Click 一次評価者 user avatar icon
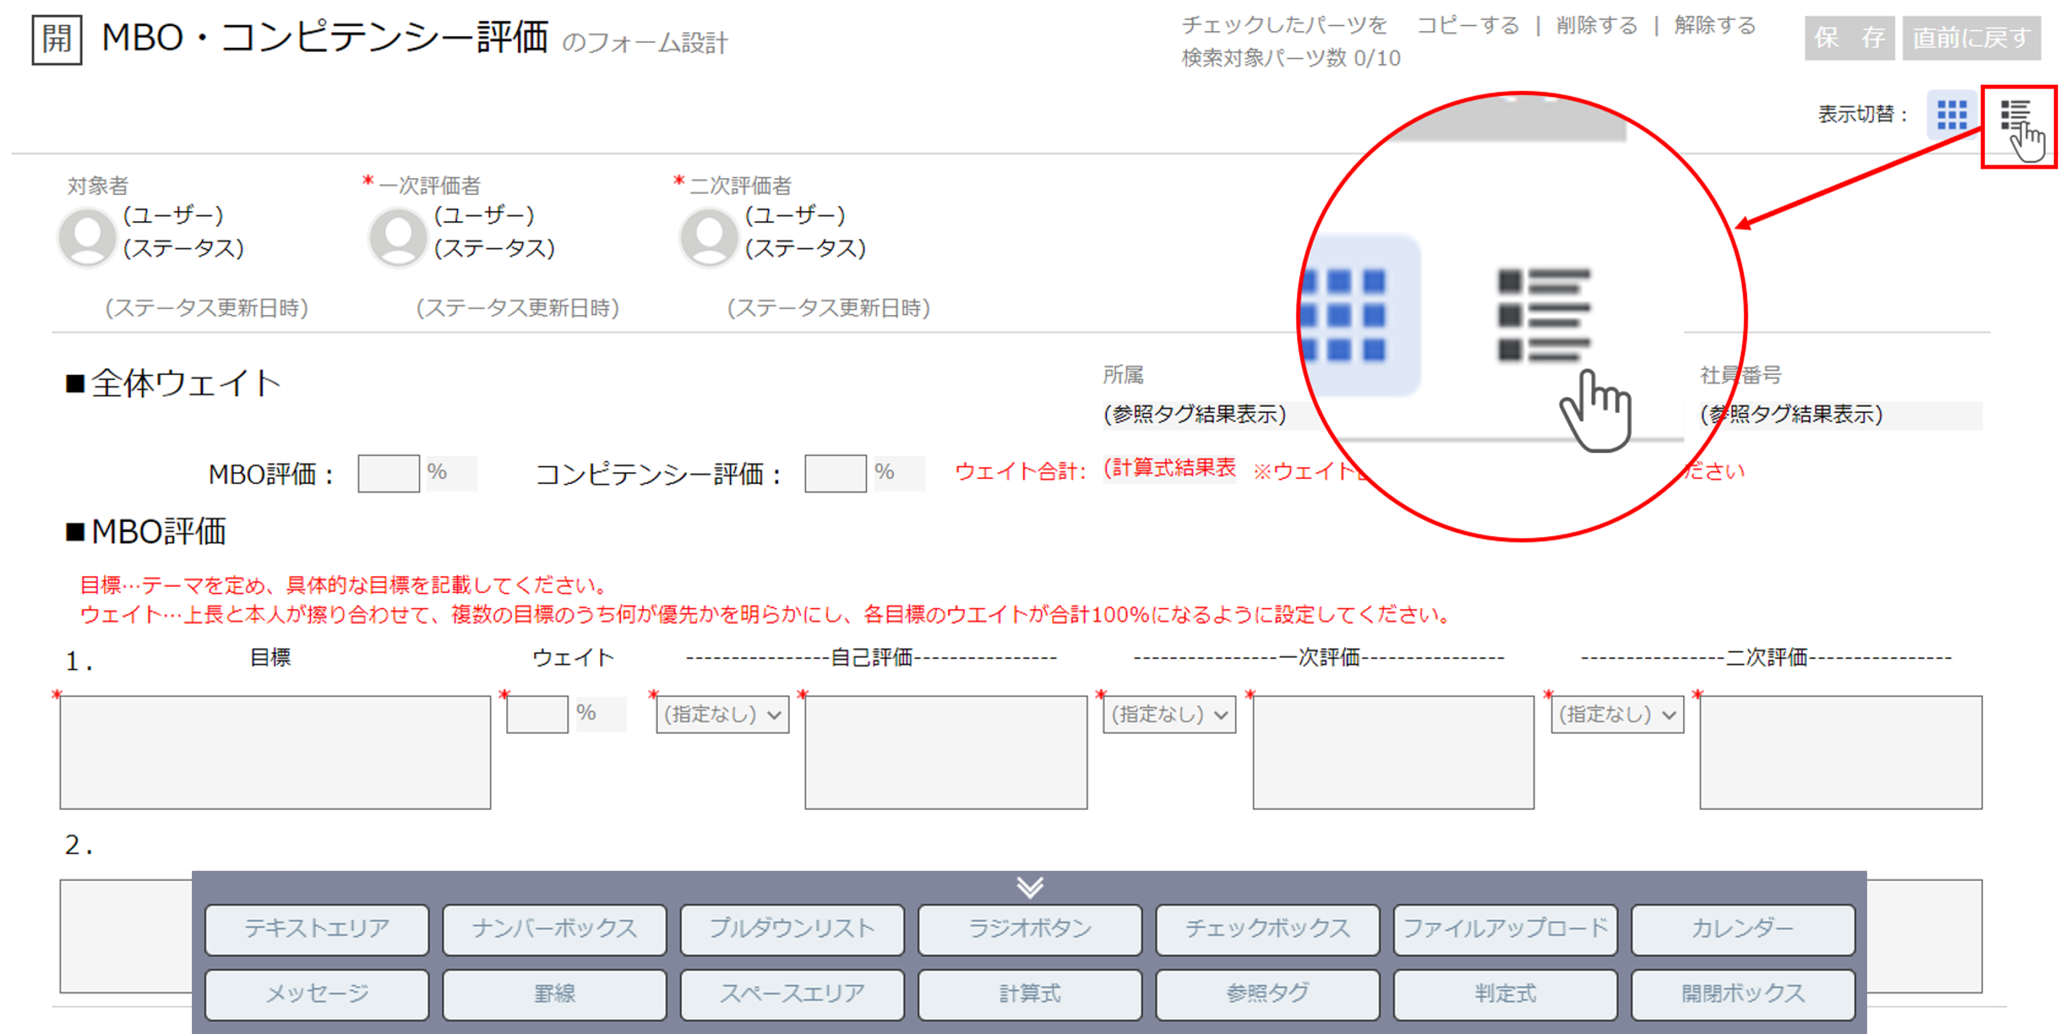Image resolution: width=2059 pixels, height=1034 pixels. (x=398, y=237)
